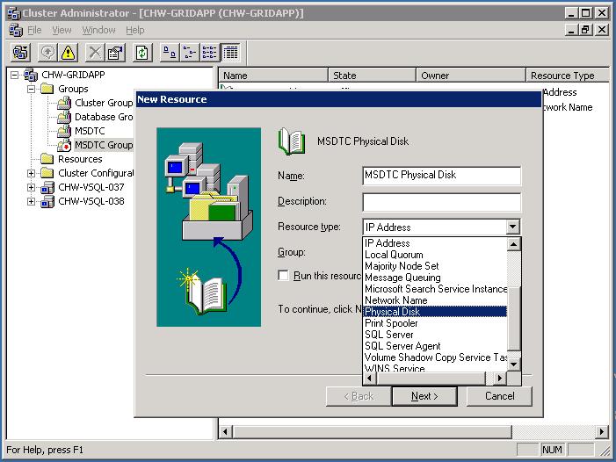Image resolution: width=616 pixels, height=462 pixels.
Task: Click the CHW-VSQL-038 node icon
Action: pyautogui.click(x=47, y=202)
